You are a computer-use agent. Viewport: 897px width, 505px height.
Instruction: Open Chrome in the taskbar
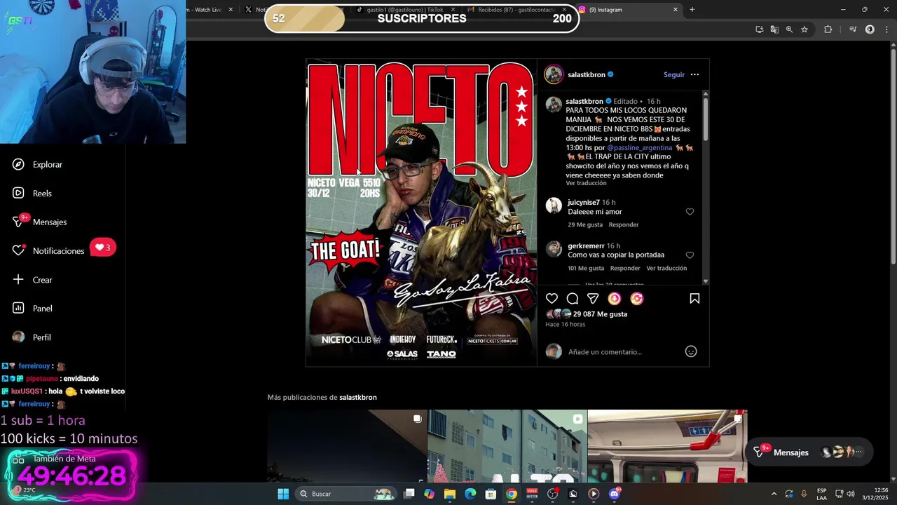pyautogui.click(x=512, y=494)
